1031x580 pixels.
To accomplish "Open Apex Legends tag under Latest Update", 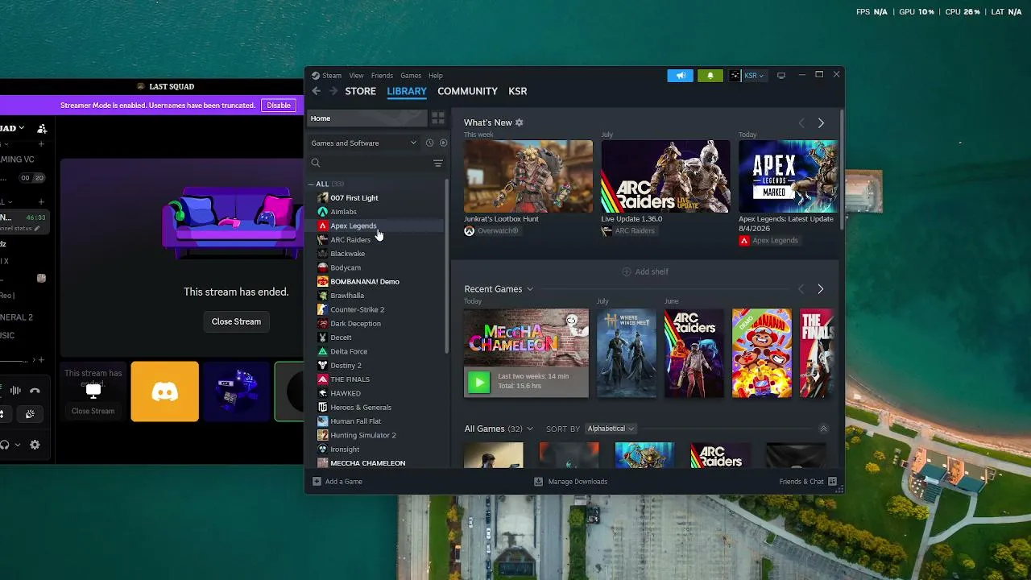I will [768, 240].
